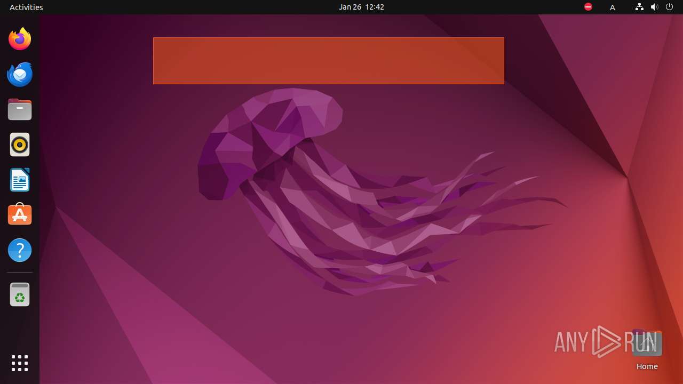The width and height of the screenshot is (683, 384).
Task: Open the Files manager in the dock
Action: pos(20,109)
